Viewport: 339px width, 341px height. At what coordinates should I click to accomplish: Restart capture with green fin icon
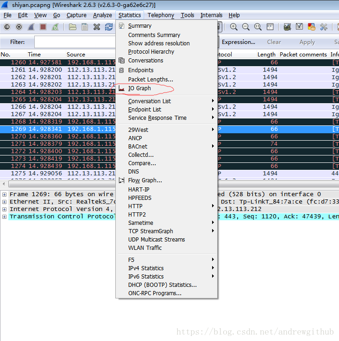[x=55, y=27]
